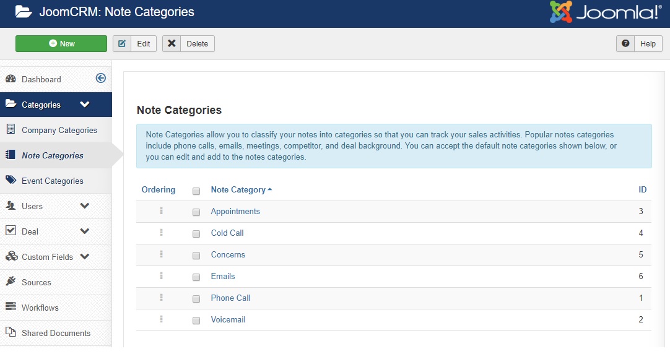Click the Note Categories page heading
Viewport: 670px width, 354px height.
(179, 110)
